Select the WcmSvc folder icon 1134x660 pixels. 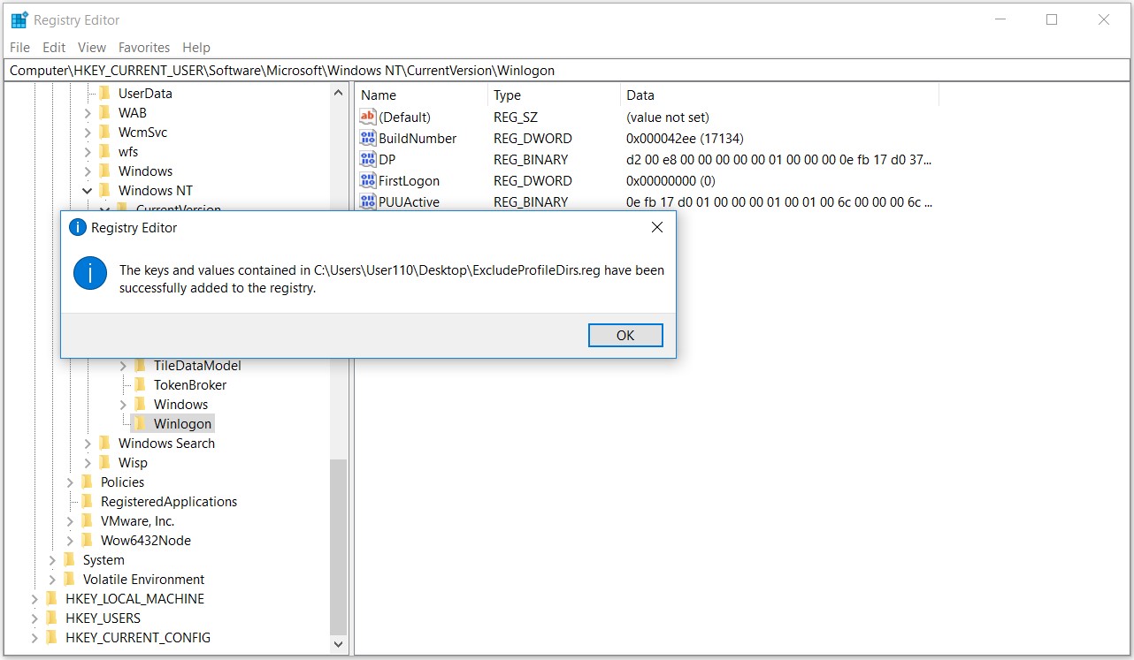(x=105, y=132)
